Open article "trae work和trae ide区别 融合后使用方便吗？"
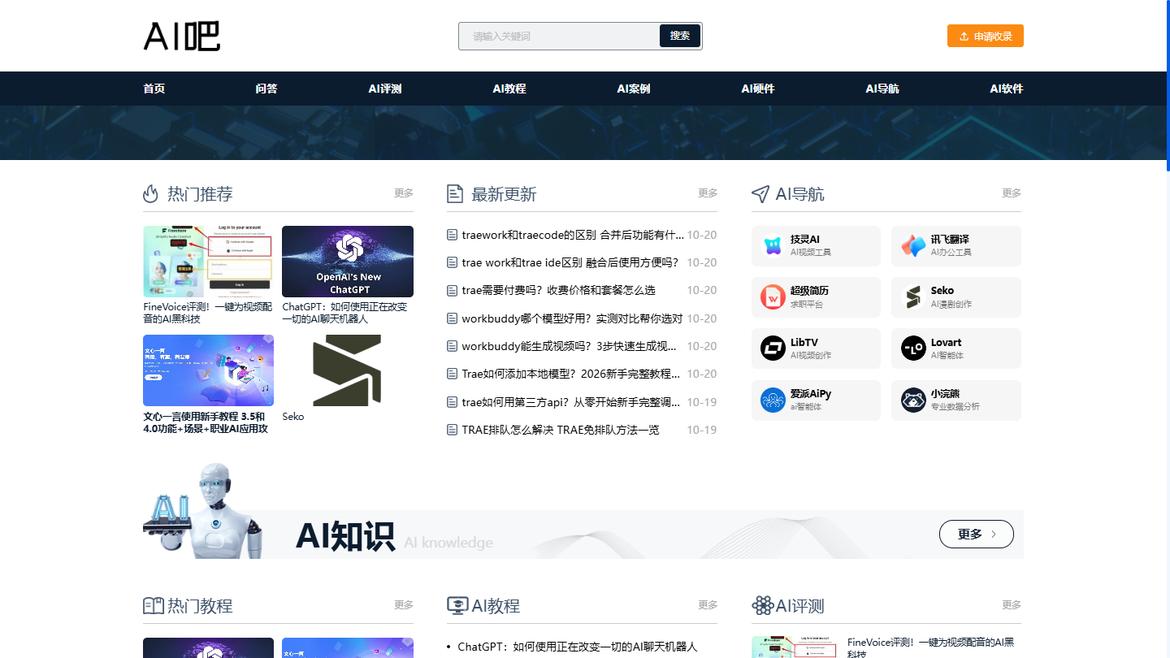This screenshot has height=658, width=1170. click(x=570, y=262)
